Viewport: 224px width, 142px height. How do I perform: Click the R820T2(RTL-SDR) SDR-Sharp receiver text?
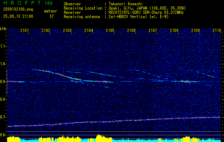tap(146, 12)
